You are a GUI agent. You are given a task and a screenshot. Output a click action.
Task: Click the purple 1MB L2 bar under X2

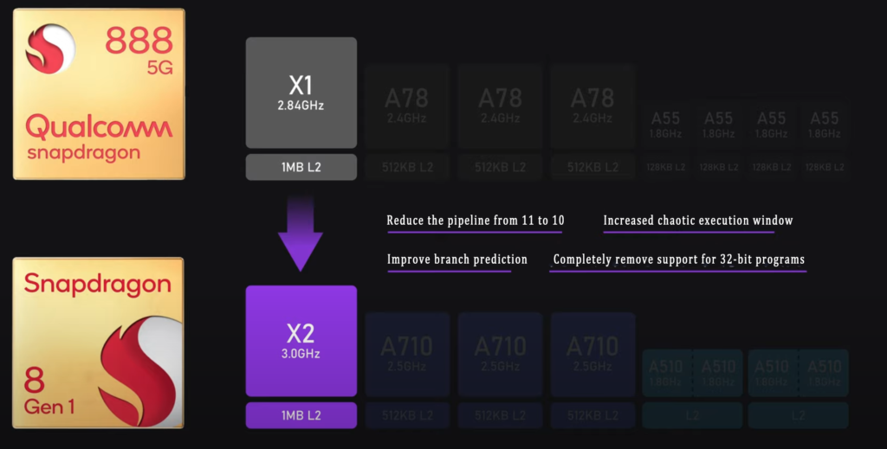coord(301,415)
